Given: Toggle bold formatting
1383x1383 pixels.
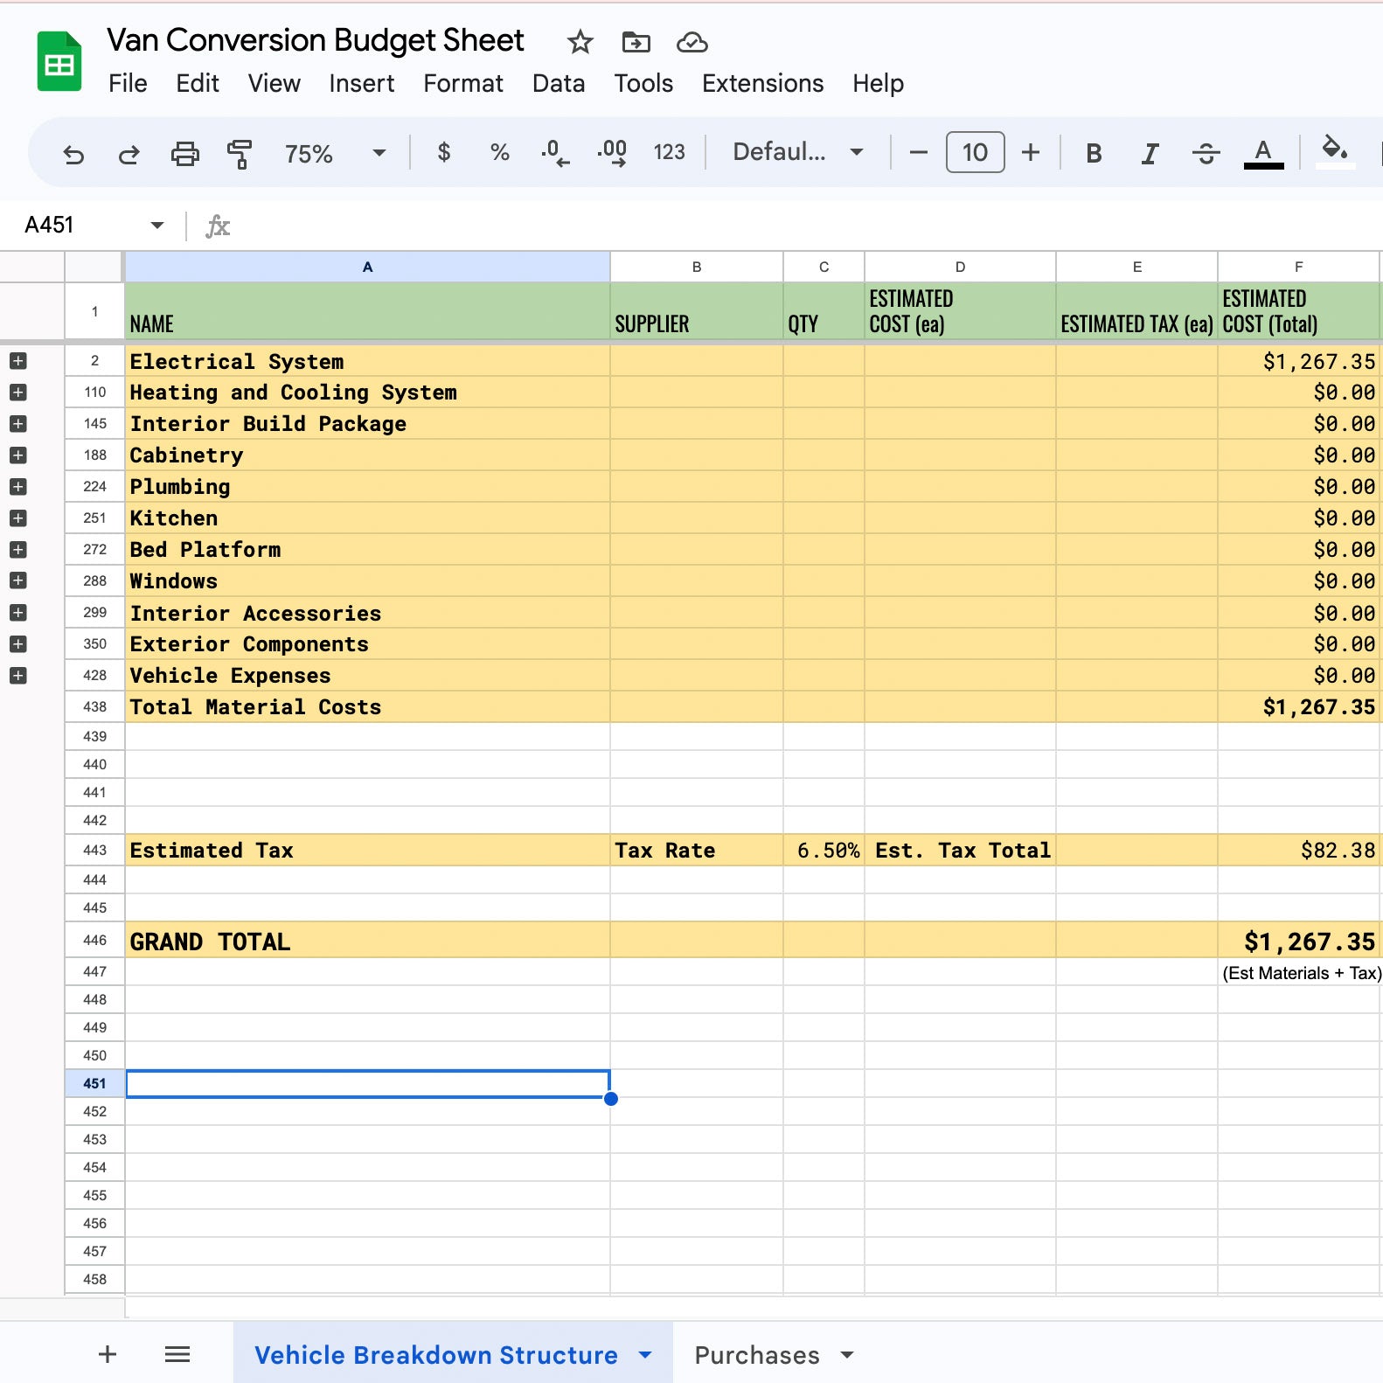Looking at the screenshot, I should (1093, 154).
